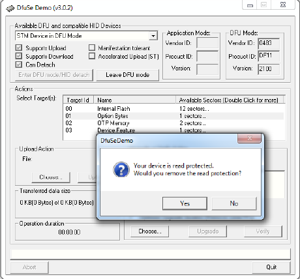300x279 pixels.
Task: Click the bottom status progress bar
Action: click(x=151, y=254)
